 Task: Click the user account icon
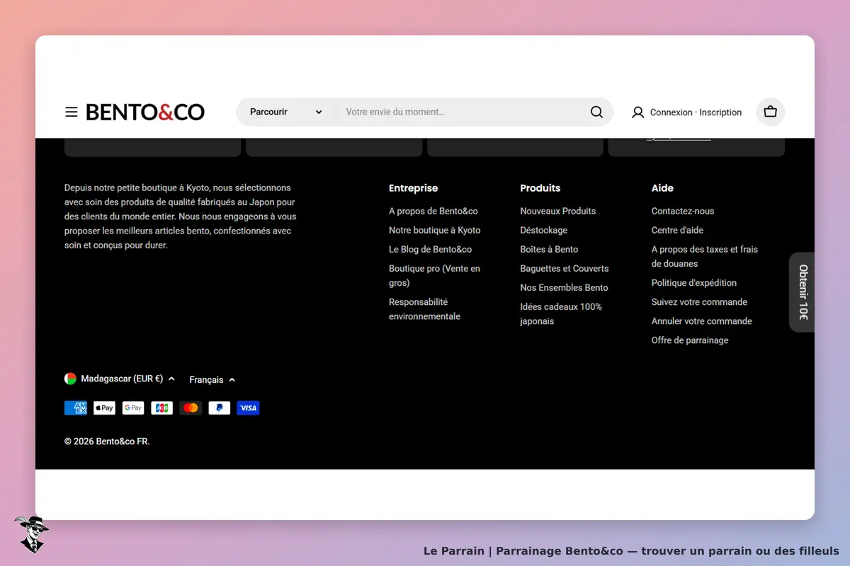point(637,112)
